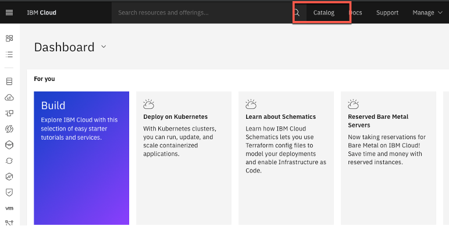Open the Functions icon in sidebar
This screenshot has height=226, width=449.
click(x=9, y=129)
